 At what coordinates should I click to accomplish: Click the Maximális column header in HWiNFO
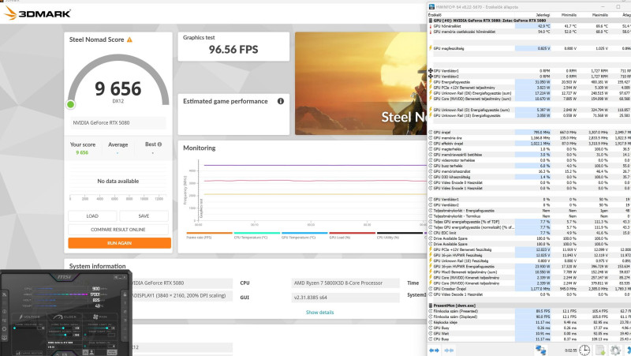coord(599,15)
